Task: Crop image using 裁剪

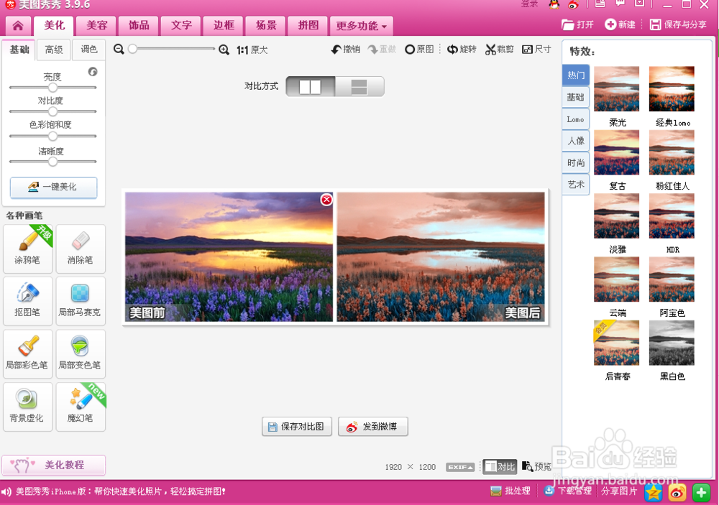Action: 500,49
